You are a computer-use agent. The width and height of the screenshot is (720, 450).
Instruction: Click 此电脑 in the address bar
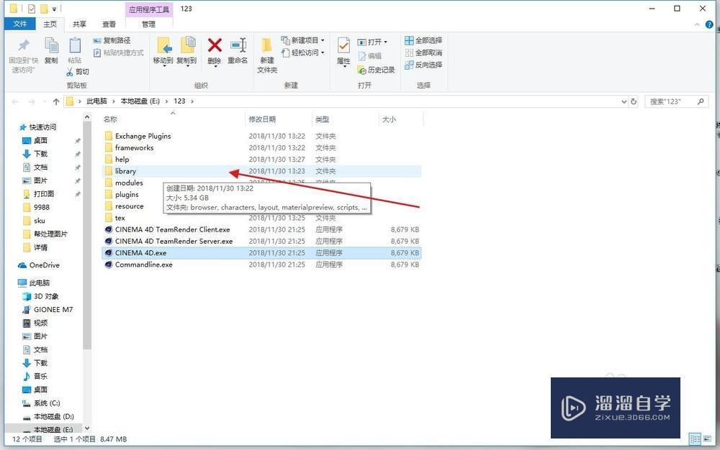pyautogui.click(x=96, y=101)
